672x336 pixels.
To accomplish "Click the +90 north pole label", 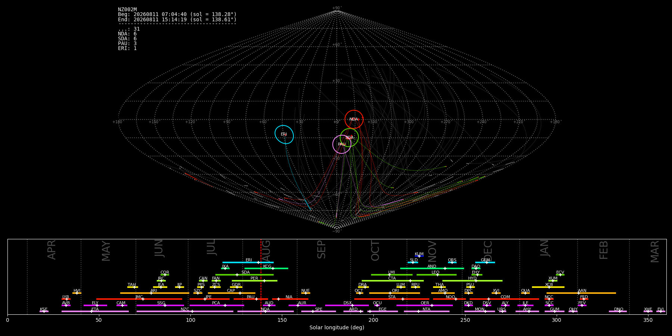I will [x=337, y=8].
